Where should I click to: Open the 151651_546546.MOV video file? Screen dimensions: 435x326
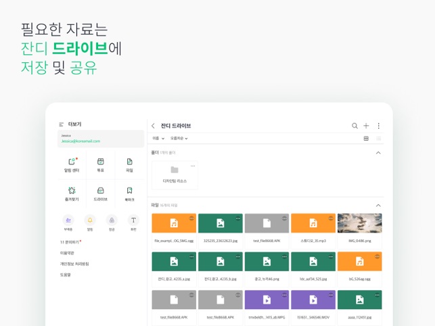tap(313, 307)
